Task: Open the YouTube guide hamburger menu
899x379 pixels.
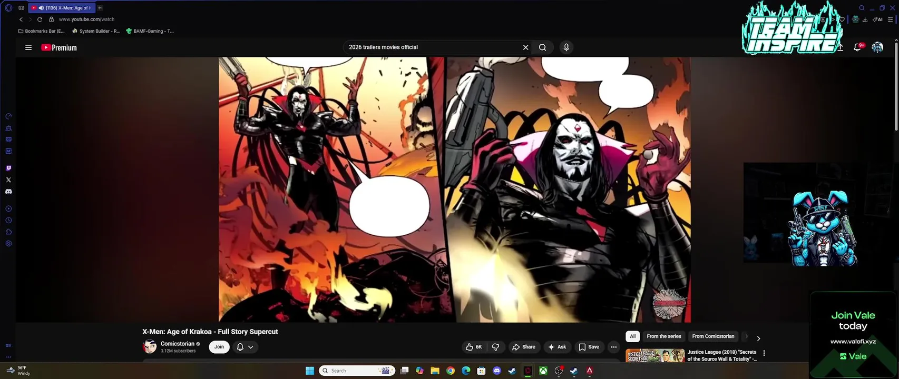Action: [x=28, y=47]
